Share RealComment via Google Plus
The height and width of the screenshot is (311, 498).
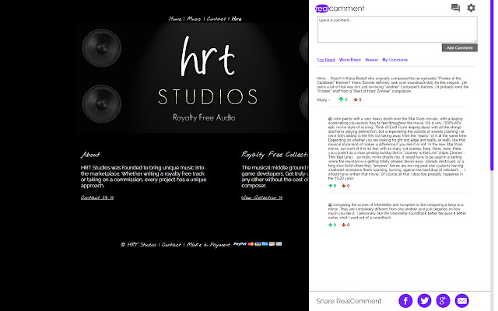coord(443,301)
